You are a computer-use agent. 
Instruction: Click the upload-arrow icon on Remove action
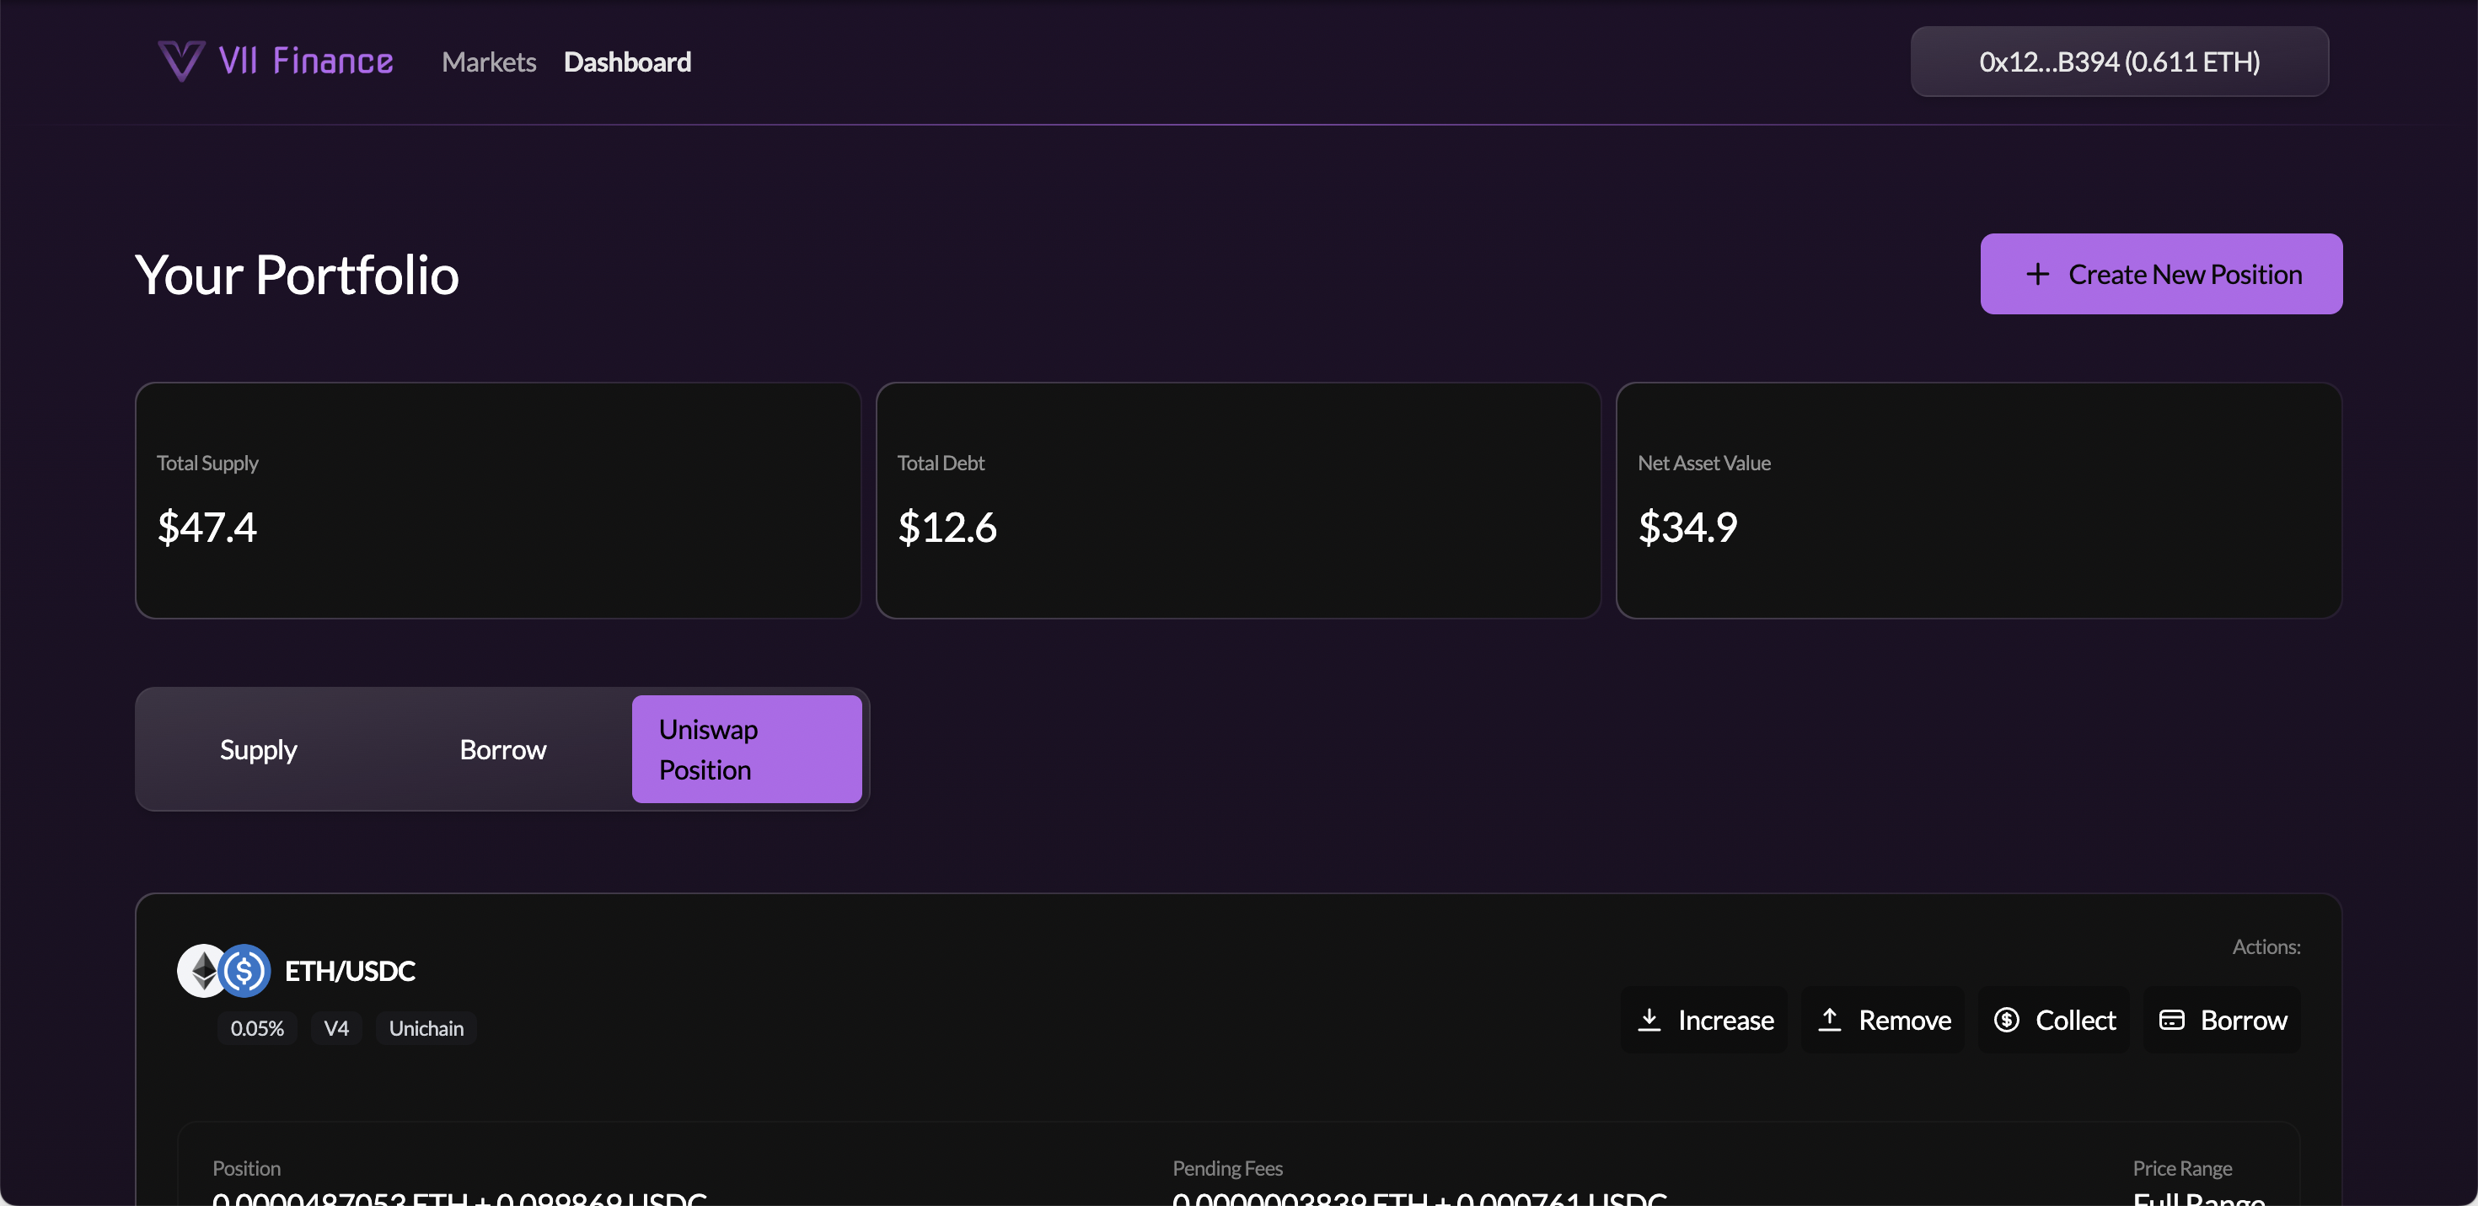point(1830,1020)
